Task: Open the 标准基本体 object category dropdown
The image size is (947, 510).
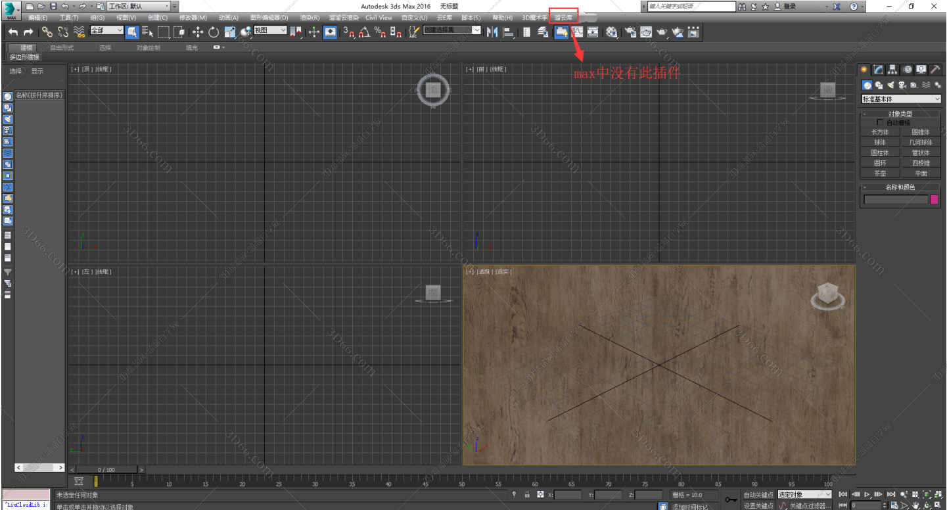Action: (x=901, y=99)
